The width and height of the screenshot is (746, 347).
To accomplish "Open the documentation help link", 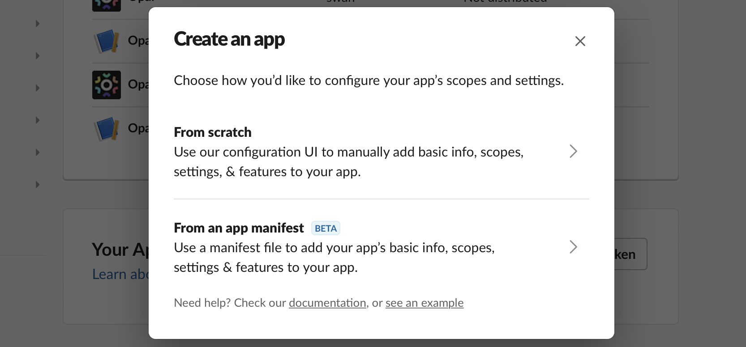I will click(327, 303).
